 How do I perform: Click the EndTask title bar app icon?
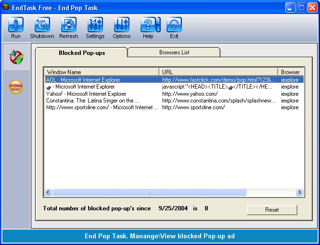coord(6,7)
